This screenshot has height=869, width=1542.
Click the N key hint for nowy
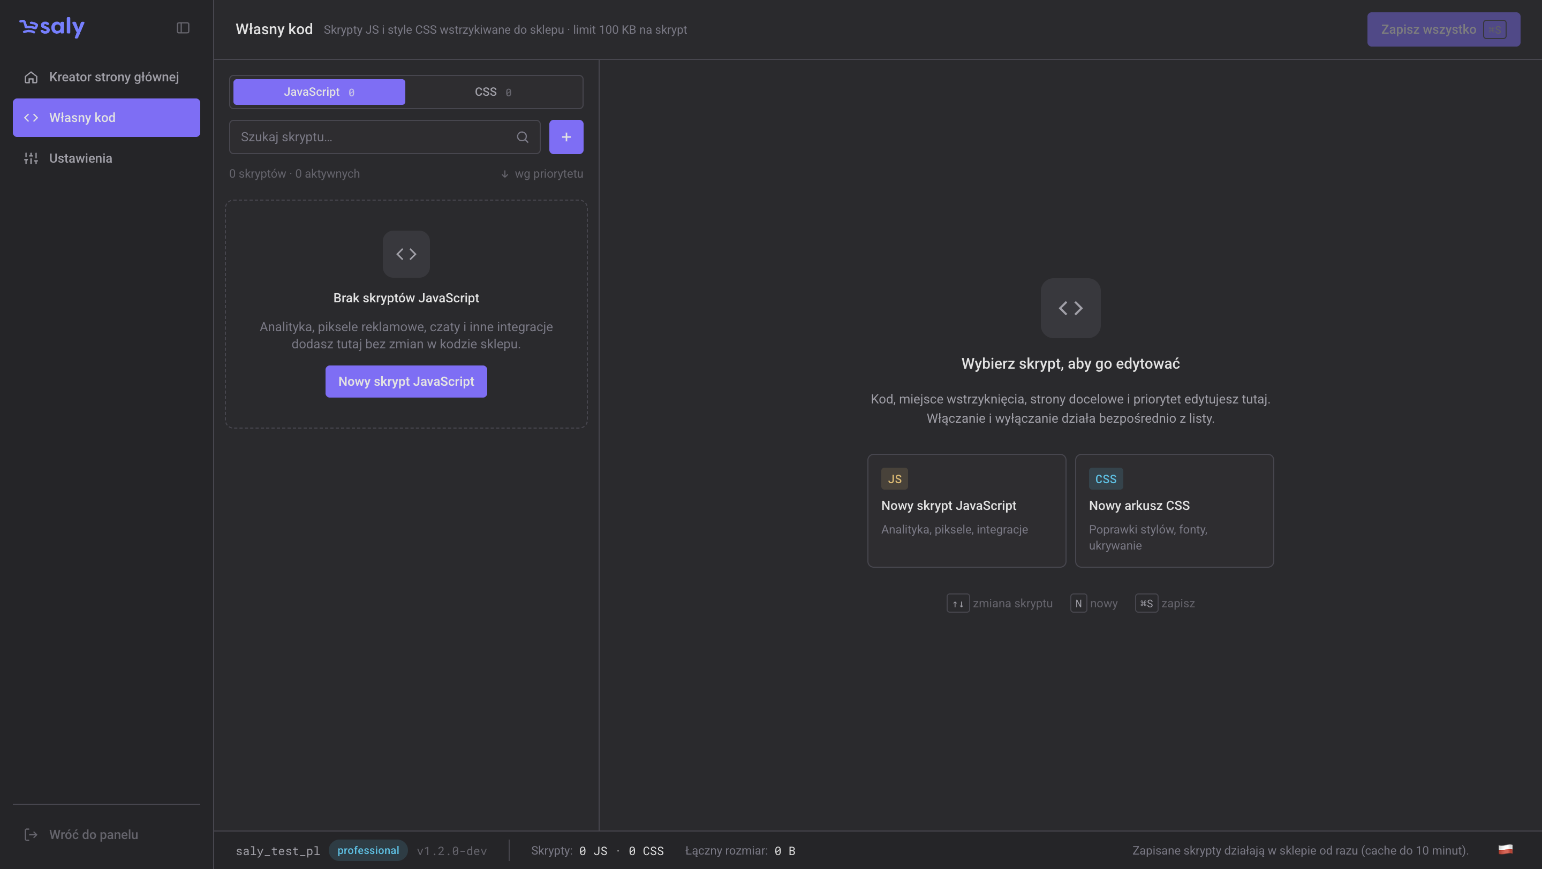1078,604
